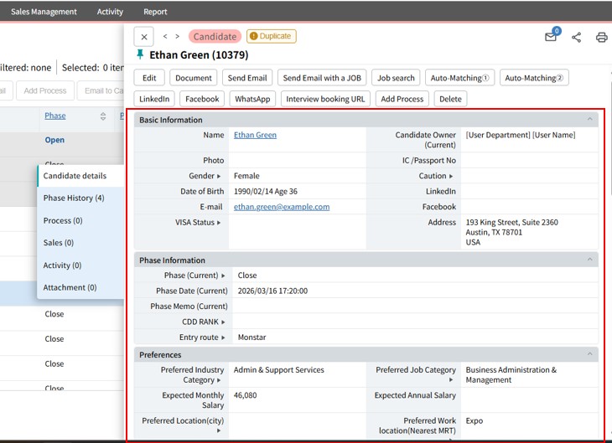Open ethan.green@example.com email link

(282, 207)
